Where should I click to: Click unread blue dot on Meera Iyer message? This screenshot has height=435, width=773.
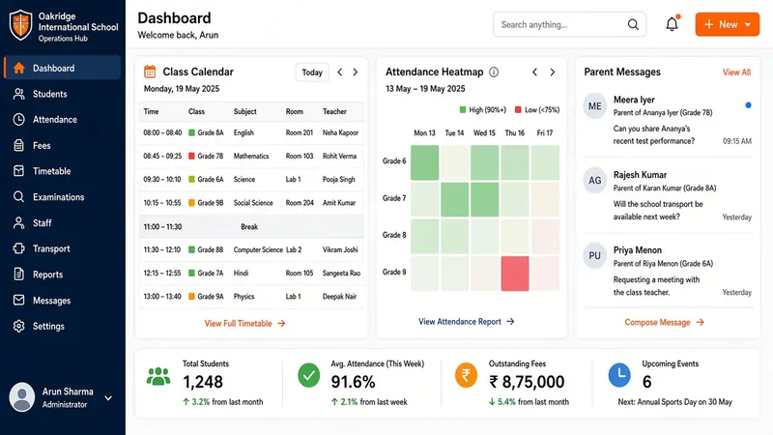pyautogui.click(x=748, y=105)
